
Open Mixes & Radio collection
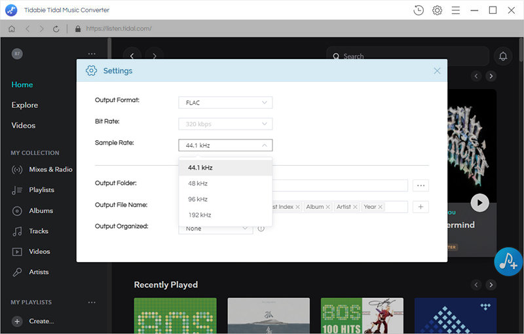click(x=42, y=170)
